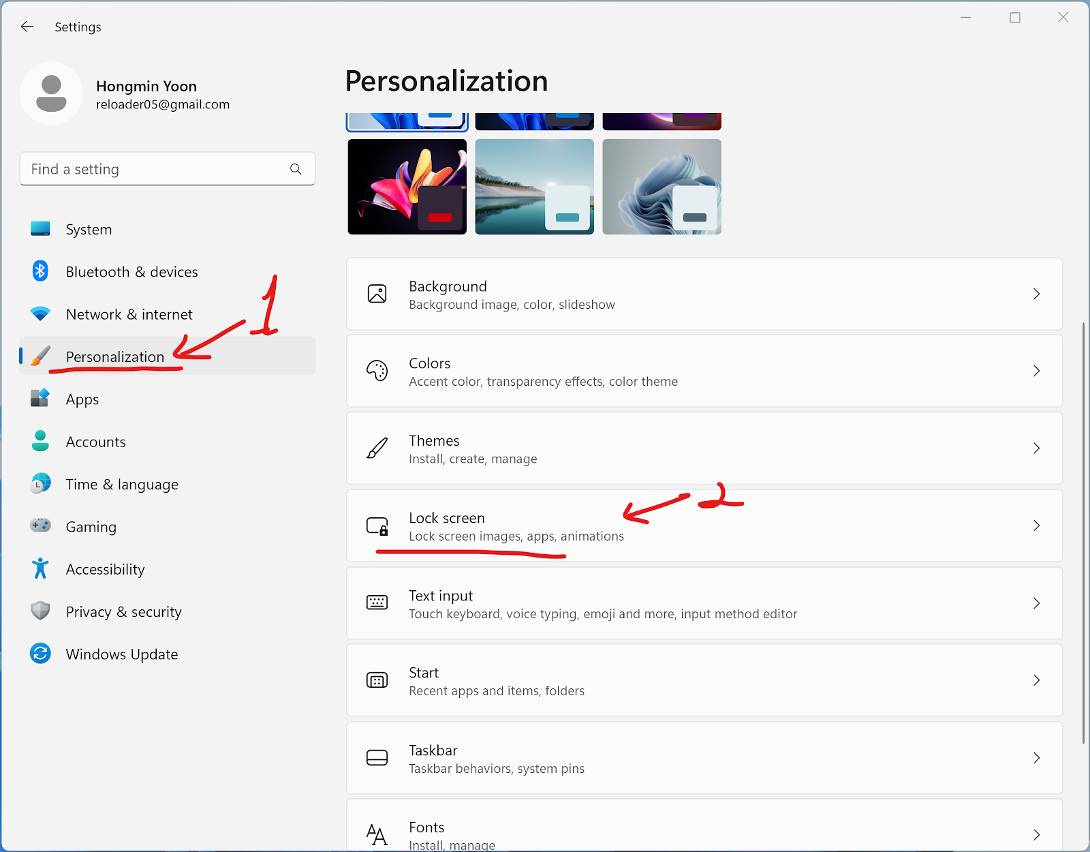Click the back arrow icon
The width and height of the screenshot is (1090, 852).
[x=27, y=27]
